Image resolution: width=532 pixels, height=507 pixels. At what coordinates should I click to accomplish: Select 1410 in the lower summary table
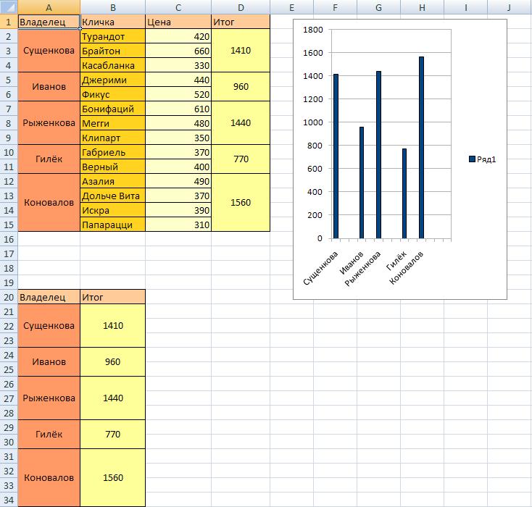pos(113,325)
